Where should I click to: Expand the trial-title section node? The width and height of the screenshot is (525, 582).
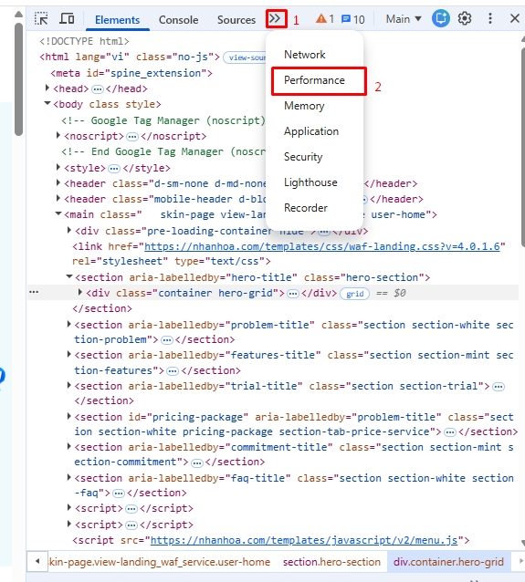(69, 385)
